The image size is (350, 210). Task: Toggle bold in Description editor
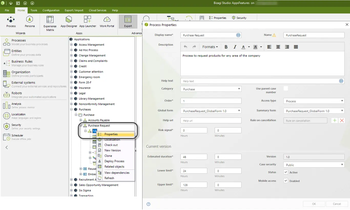(226, 47)
